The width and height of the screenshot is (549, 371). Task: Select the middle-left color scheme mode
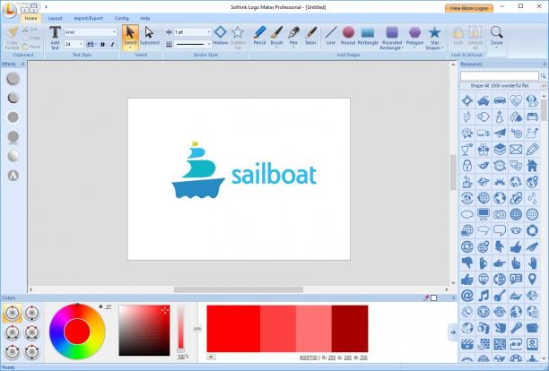click(x=12, y=332)
